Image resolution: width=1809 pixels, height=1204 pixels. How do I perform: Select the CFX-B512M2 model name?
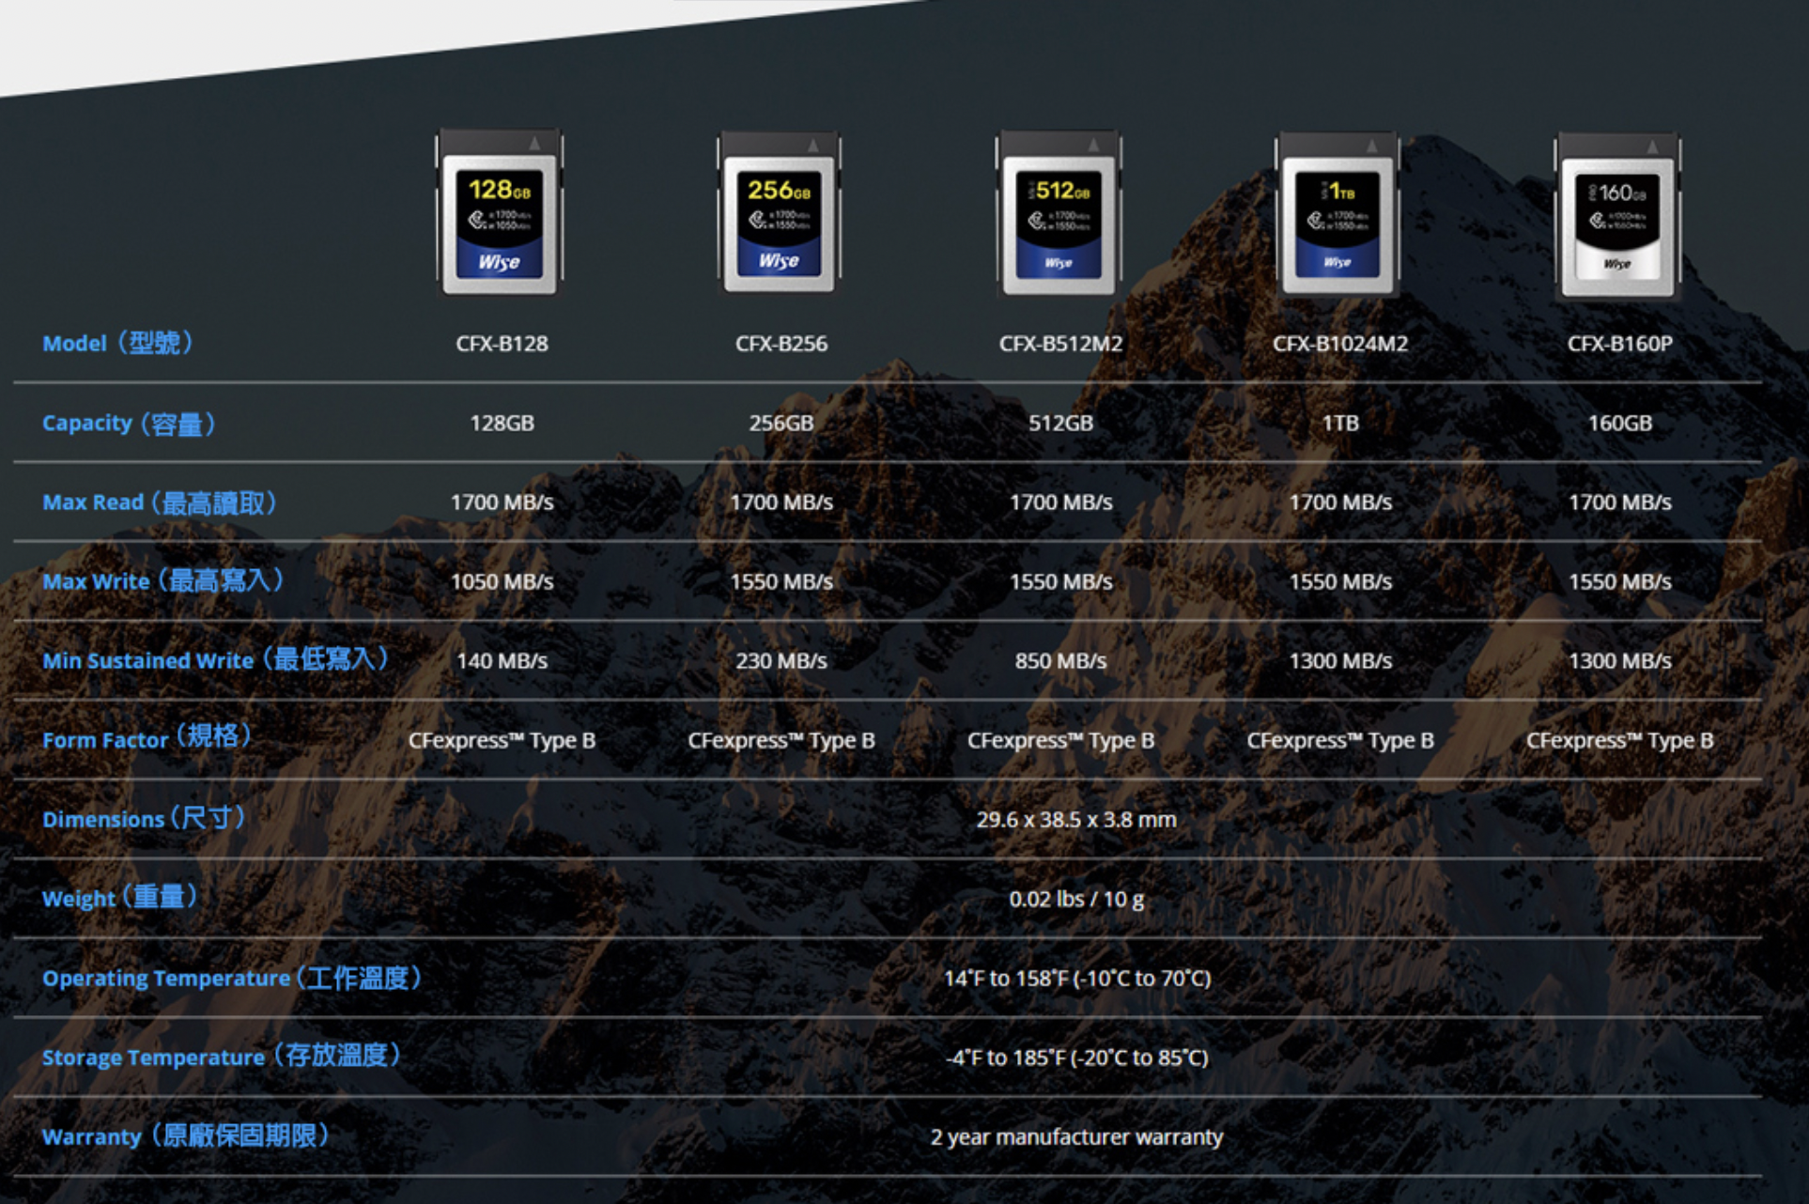tap(1060, 344)
